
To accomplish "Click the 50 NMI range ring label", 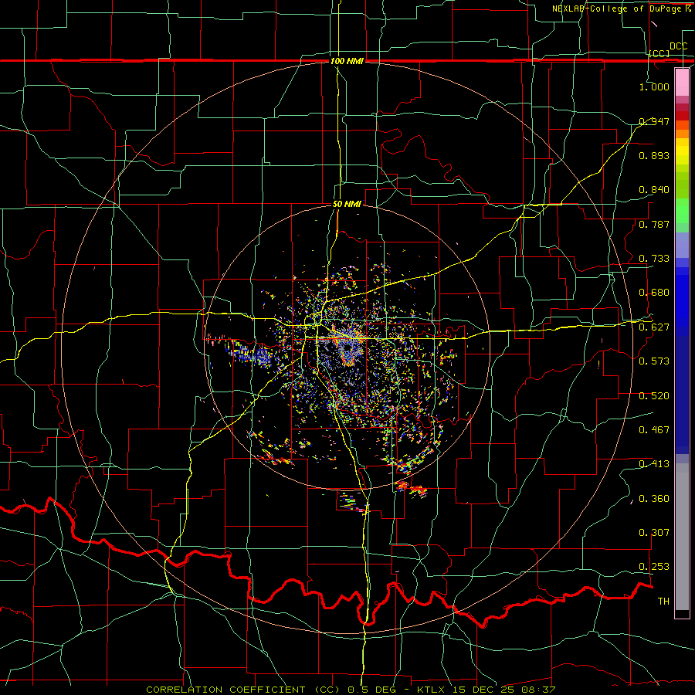I will [x=347, y=204].
